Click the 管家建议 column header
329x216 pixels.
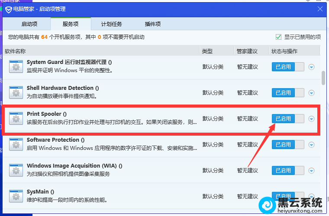pyautogui.click(x=247, y=51)
